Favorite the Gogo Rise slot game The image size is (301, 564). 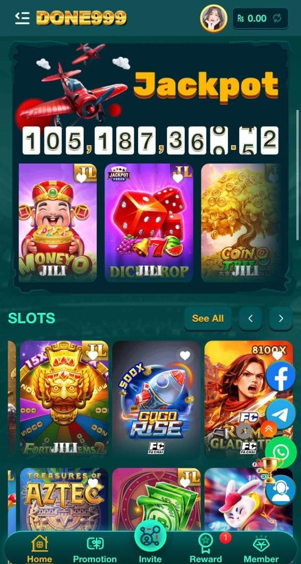[185, 356]
